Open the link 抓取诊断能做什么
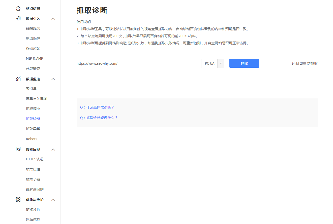 (99, 118)
